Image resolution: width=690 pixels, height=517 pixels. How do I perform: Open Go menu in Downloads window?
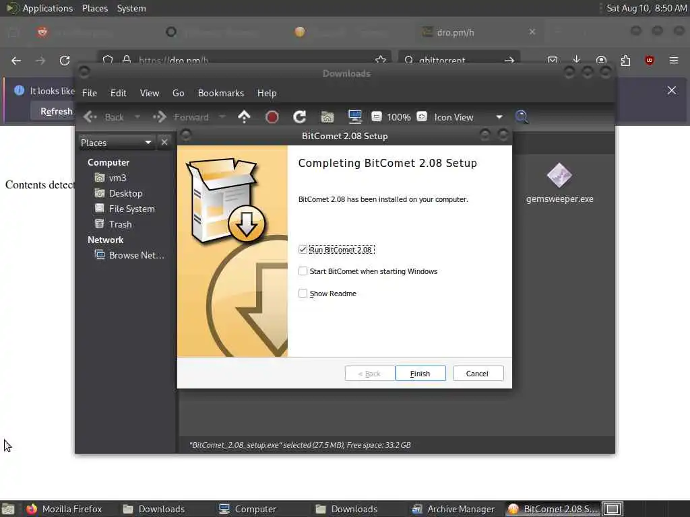click(178, 93)
